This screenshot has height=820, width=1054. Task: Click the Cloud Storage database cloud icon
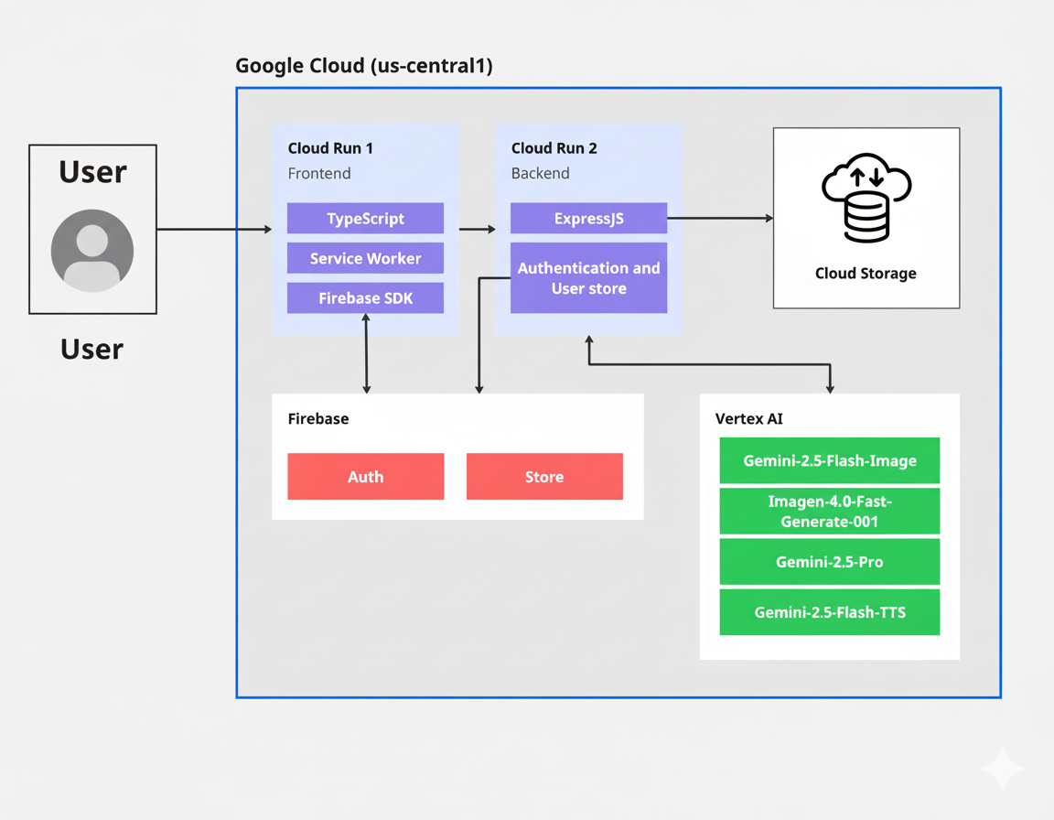tap(866, 198)
